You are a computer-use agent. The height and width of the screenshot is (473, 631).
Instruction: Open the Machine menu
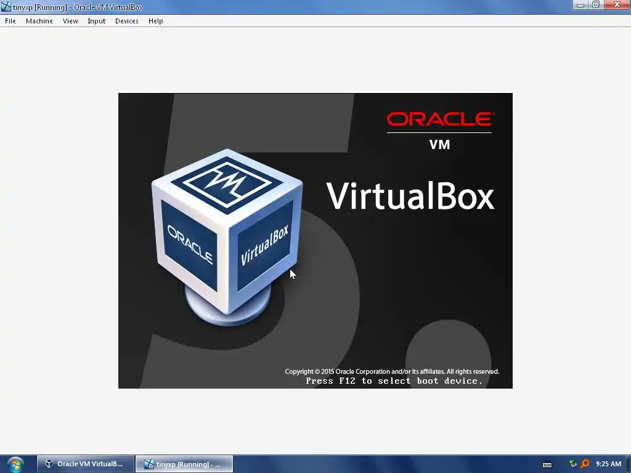(x=39, y=21)
